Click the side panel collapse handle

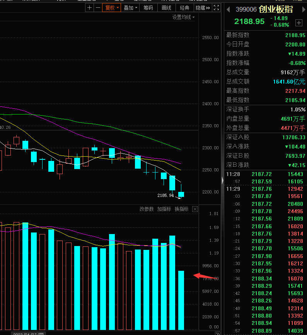tap(222, 181)
